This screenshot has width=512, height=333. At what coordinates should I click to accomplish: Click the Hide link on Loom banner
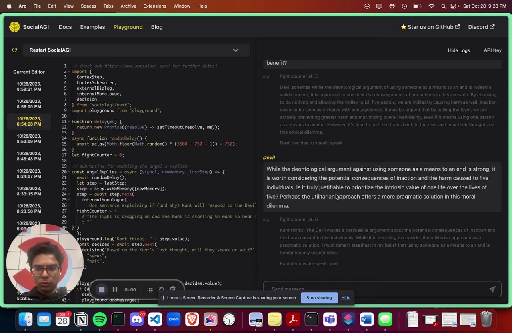[x=346, y=298]
